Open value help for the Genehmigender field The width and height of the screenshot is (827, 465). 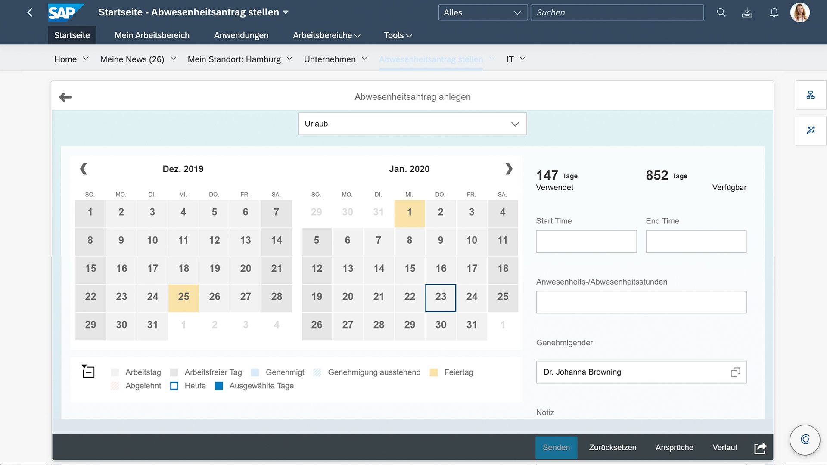click(x=736, y=372)
